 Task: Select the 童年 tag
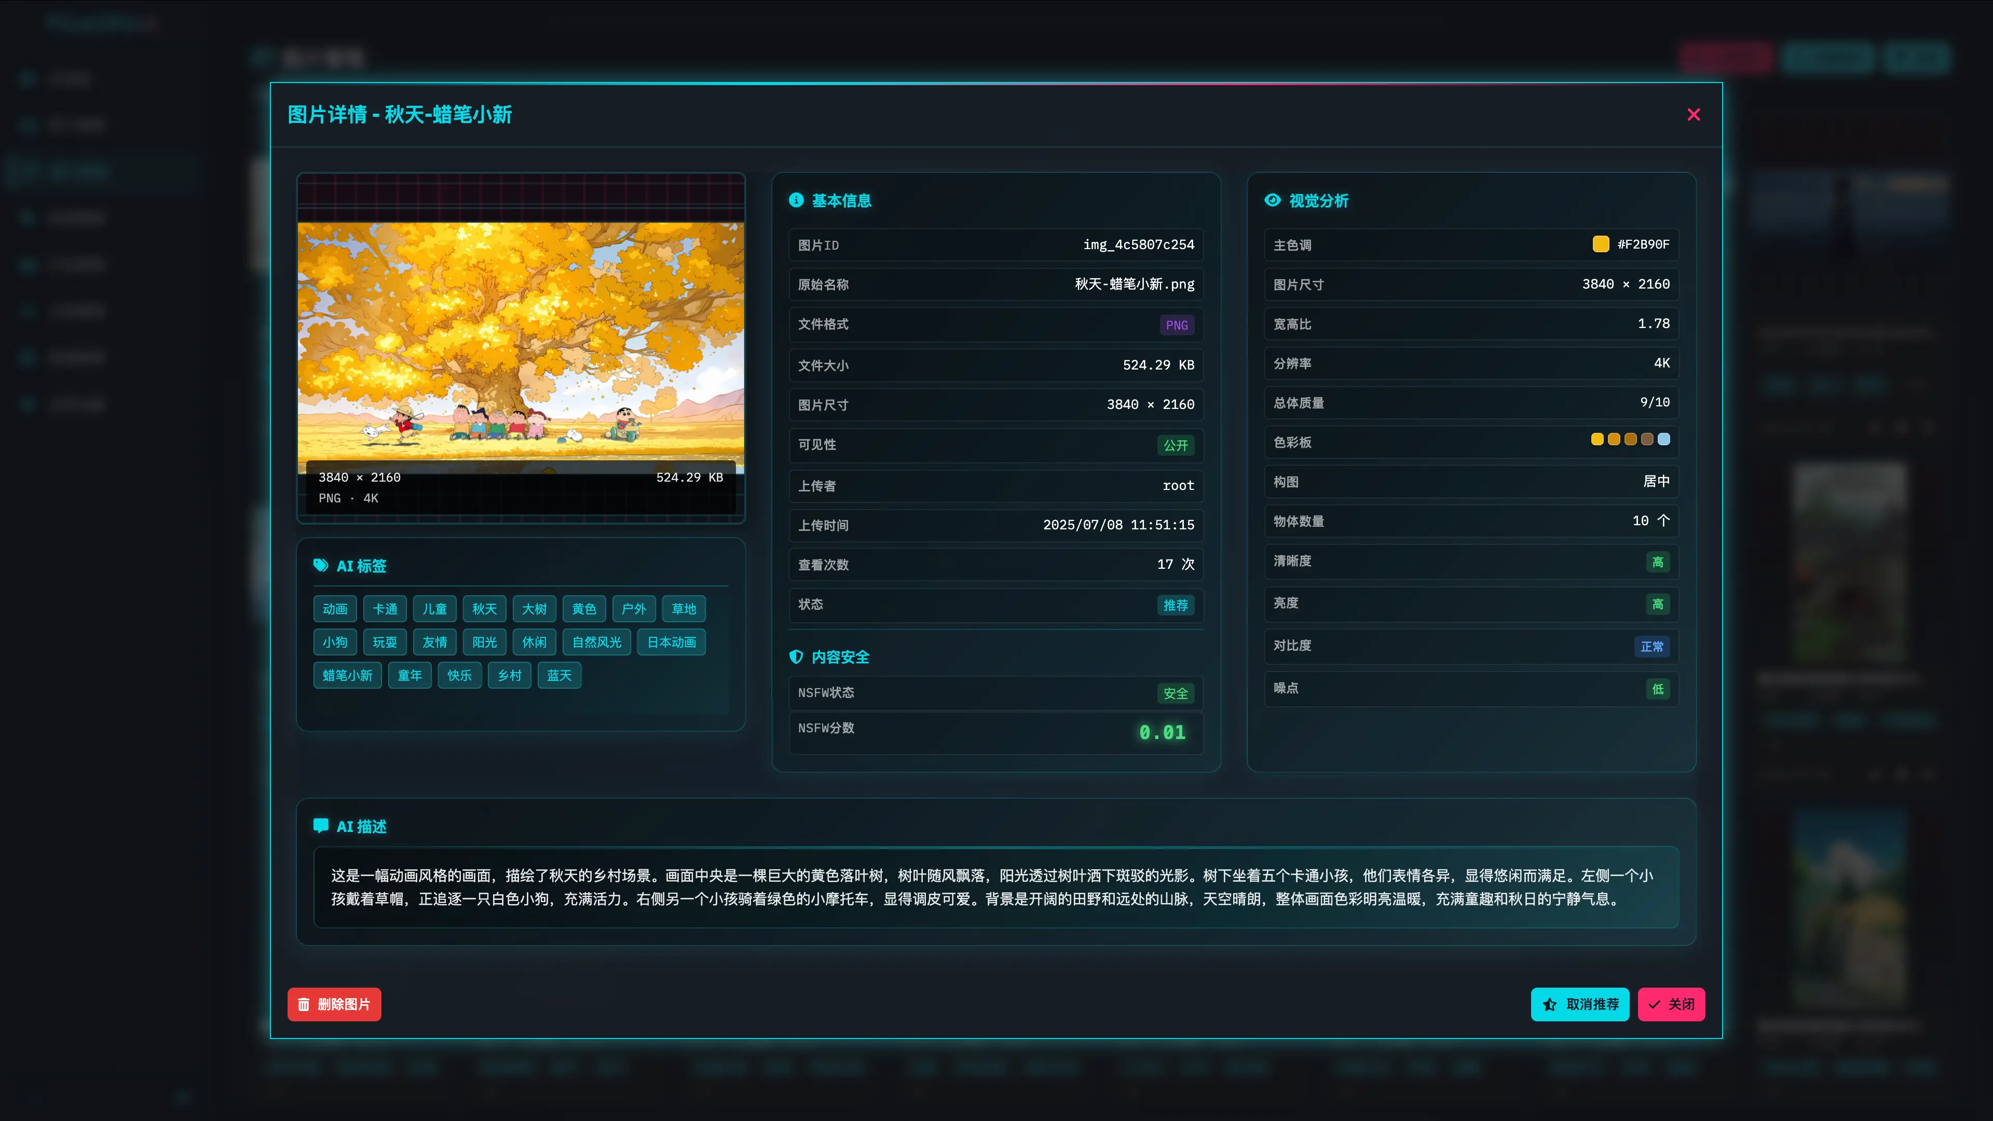[410, 675]
